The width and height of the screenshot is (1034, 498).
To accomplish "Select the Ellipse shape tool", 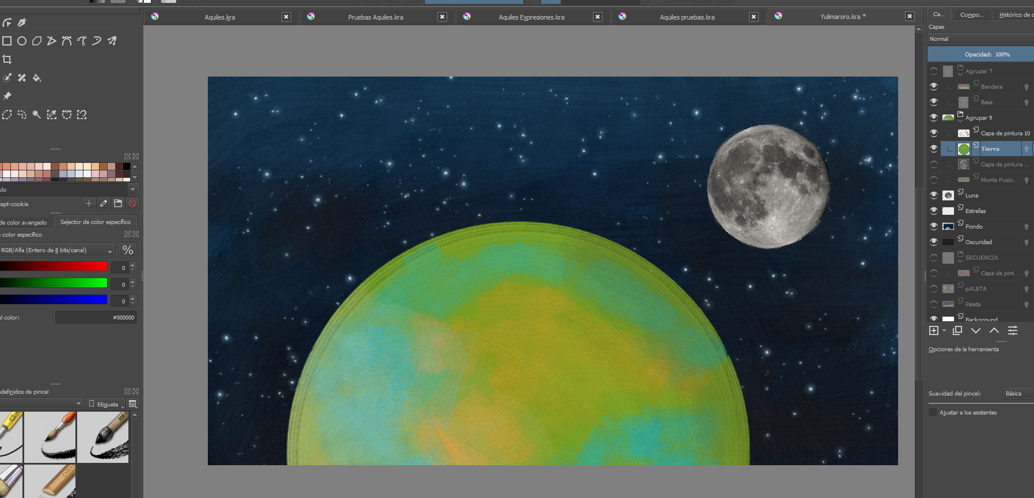I will pyautogui.click(x=22, y=41).
